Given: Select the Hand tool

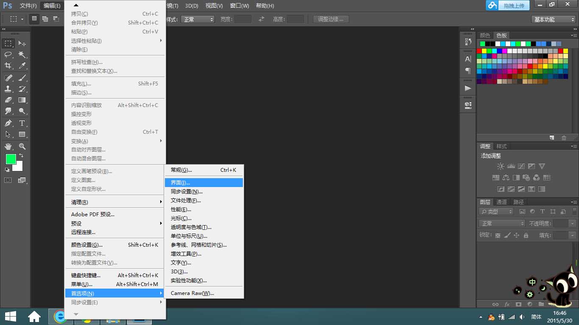Looking at the screenshot, I should click(x=8, y=146).
